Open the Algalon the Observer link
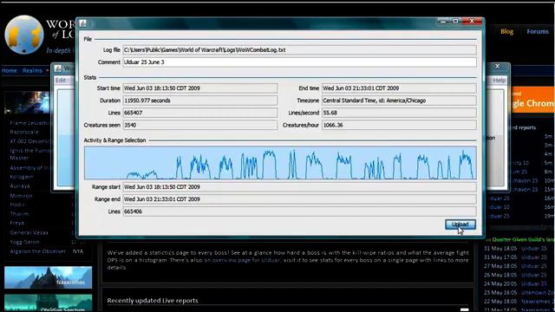Viewport: 555px width, 312px height. 38,251
